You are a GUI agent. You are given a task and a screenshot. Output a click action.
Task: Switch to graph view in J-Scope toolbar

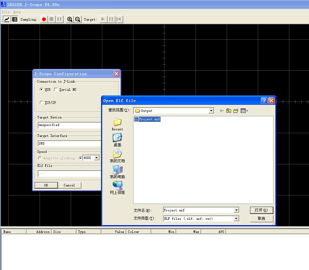(7, 19)
